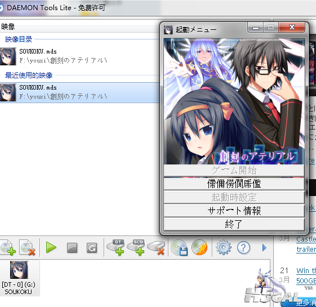Select SOUKOKU.mds under 映像目录
Screen dimensions: 316x307
click(79, 56)
